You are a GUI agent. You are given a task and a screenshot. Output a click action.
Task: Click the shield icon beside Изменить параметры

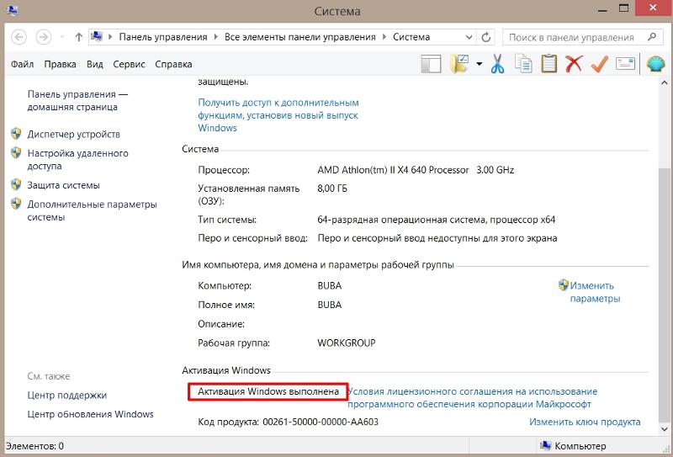coord(563,284)
